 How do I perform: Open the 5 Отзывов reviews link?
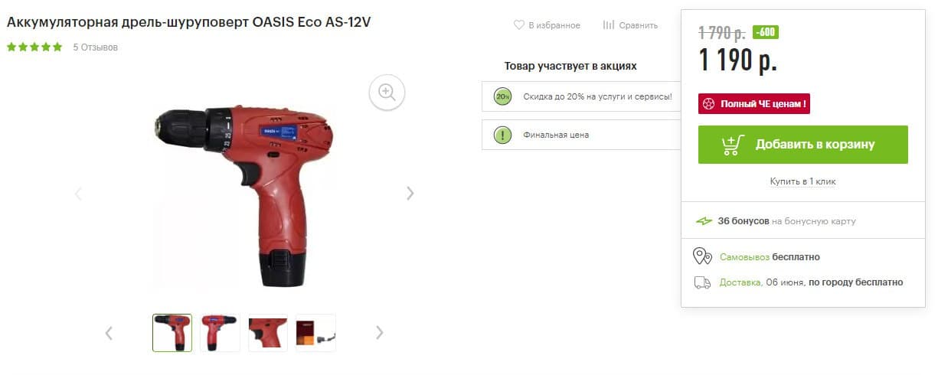click(x=96, y=47)
